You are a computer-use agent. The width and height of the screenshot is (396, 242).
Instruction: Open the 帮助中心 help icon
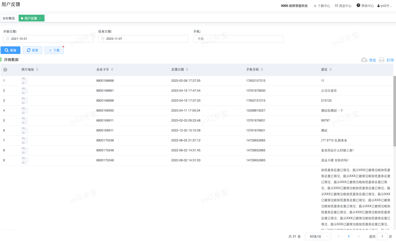click(358, 5)
